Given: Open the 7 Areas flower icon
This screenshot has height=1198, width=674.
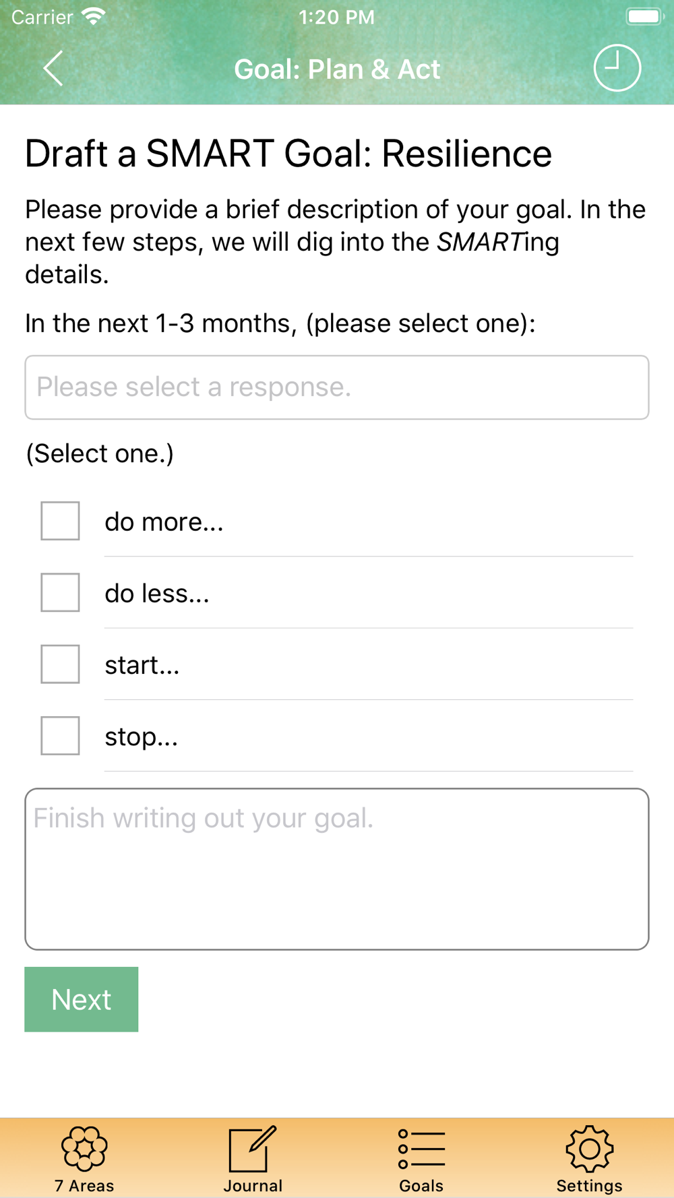Looking at the screenshot, I should 84,1148.
